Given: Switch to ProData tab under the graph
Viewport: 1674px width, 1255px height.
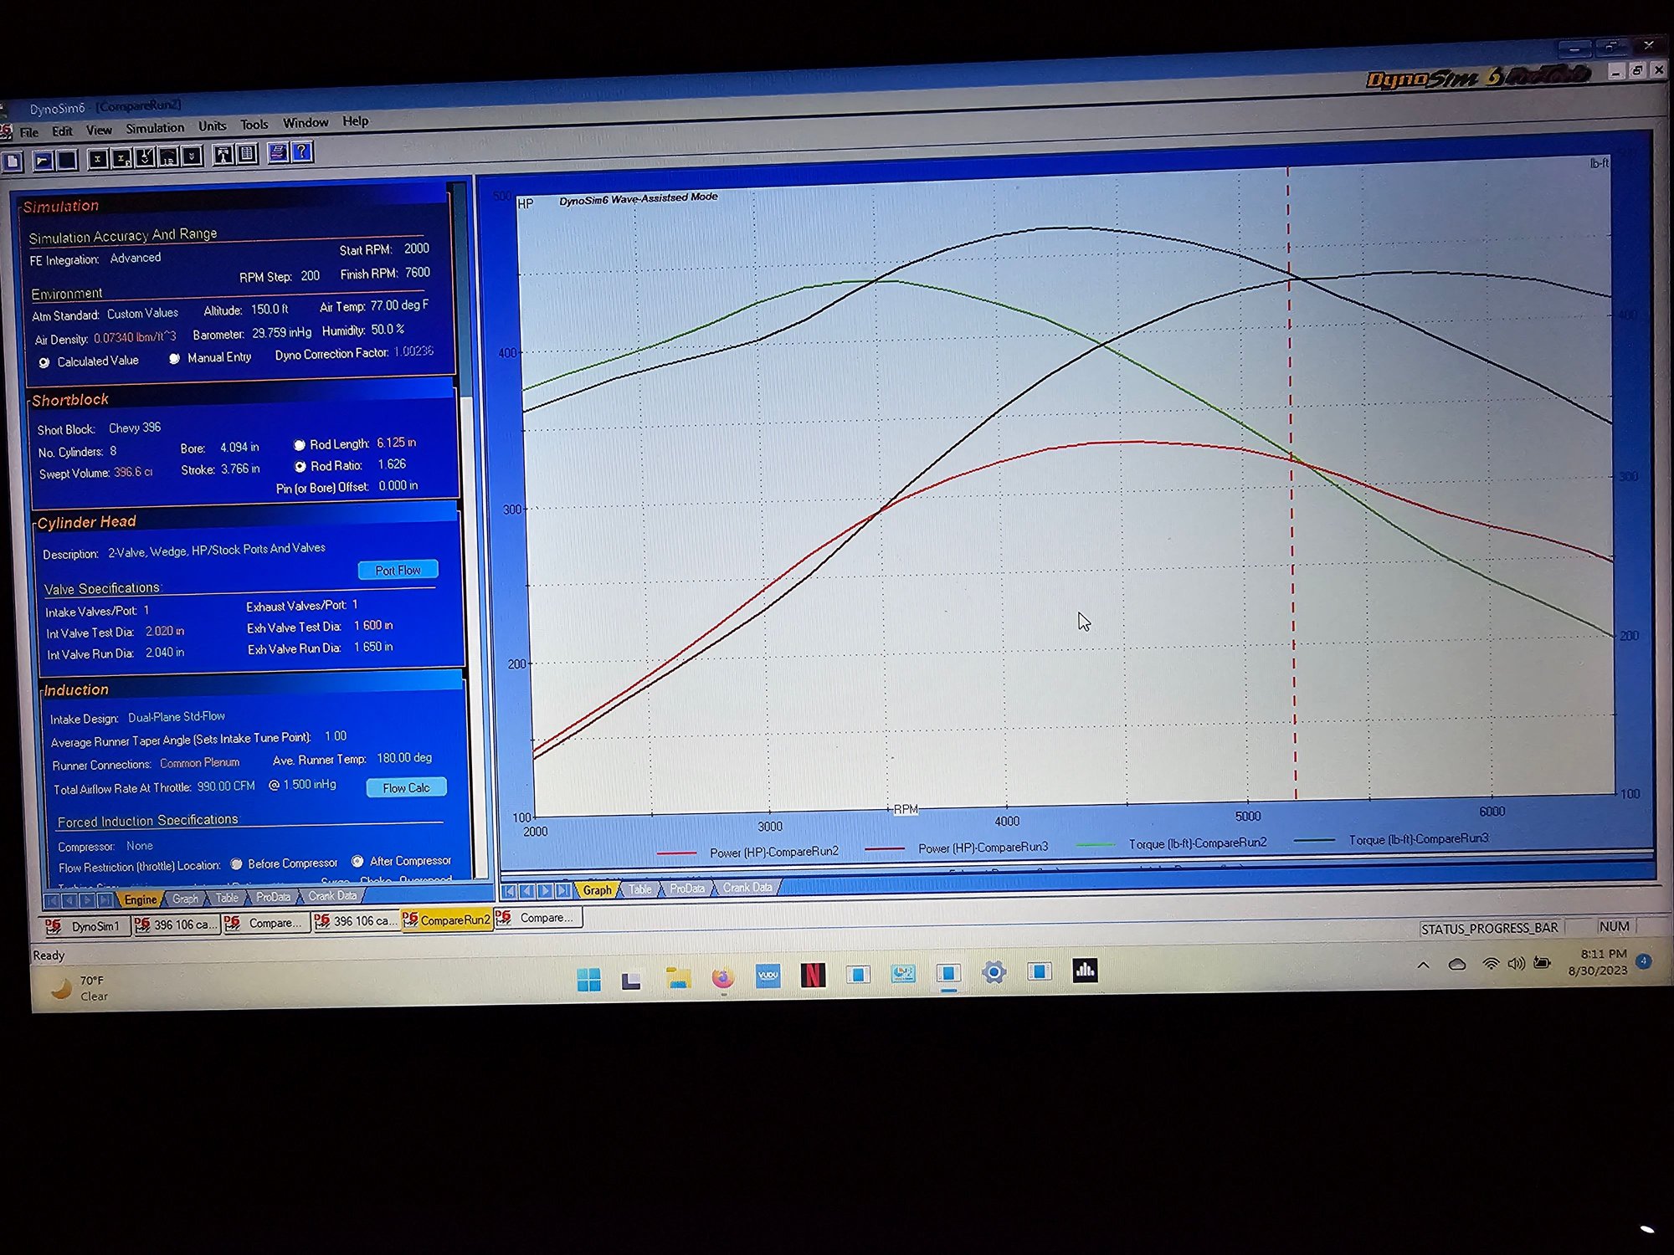Looking at the screenshot, I should coord(686,889).
